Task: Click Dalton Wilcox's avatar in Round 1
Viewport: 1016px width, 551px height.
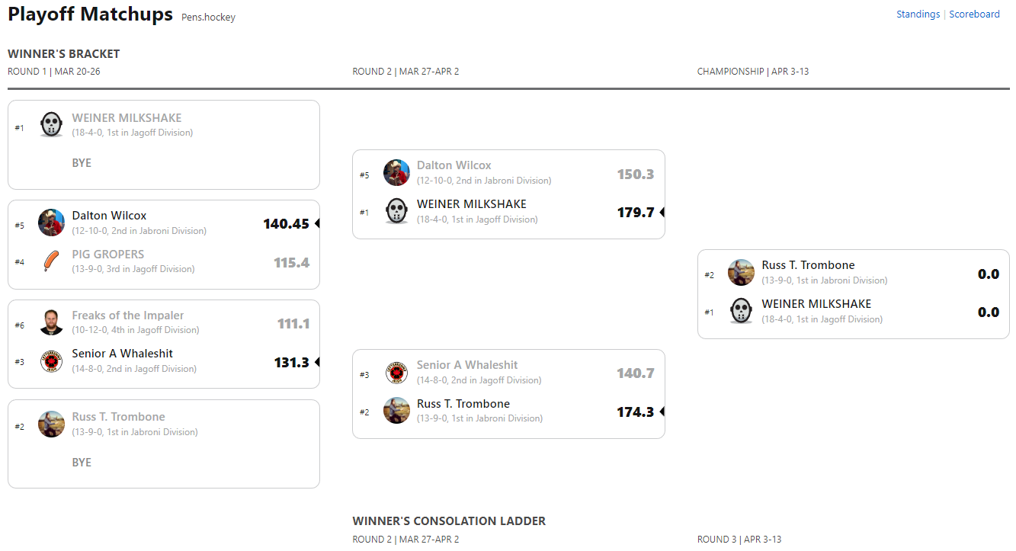Action: [51, 223]
